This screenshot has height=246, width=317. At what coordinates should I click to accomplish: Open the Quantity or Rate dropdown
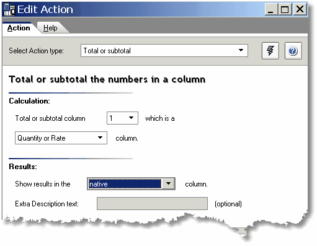(x=61, y=138)
